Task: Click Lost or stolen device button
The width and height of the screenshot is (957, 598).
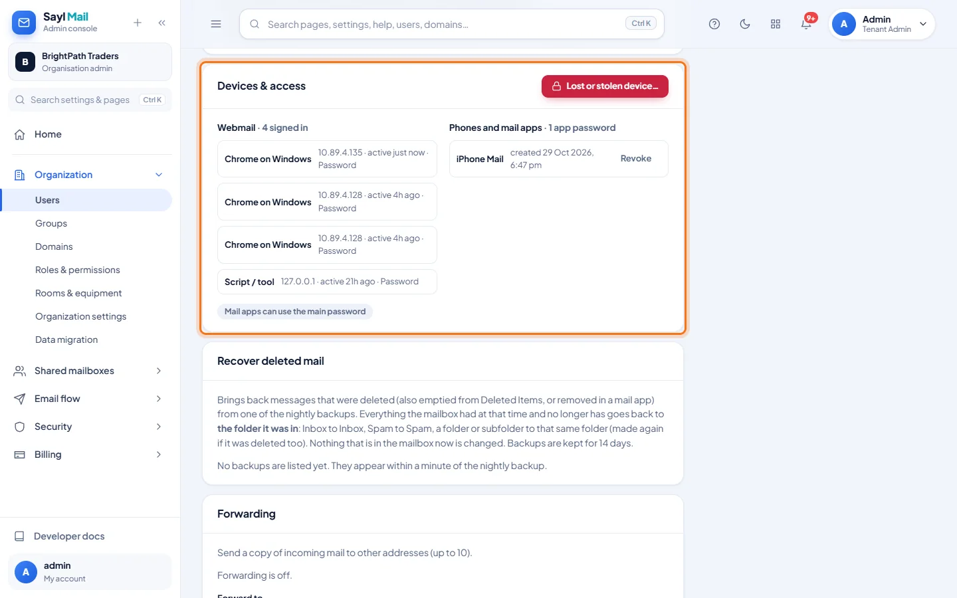Action: click(605, 86)
